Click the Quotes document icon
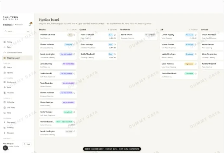 5,73
